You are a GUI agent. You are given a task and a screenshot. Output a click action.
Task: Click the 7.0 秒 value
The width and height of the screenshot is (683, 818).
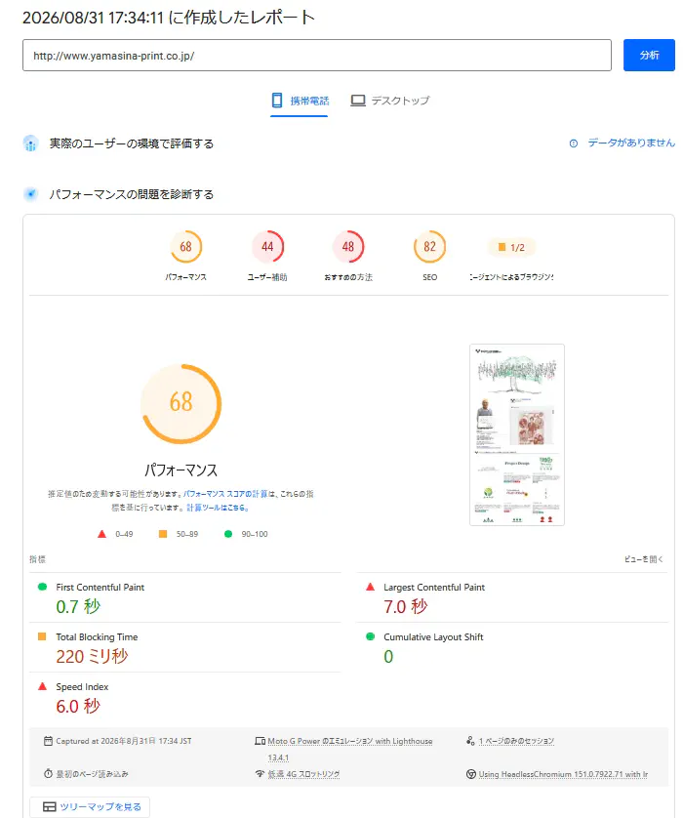point(405,606)
